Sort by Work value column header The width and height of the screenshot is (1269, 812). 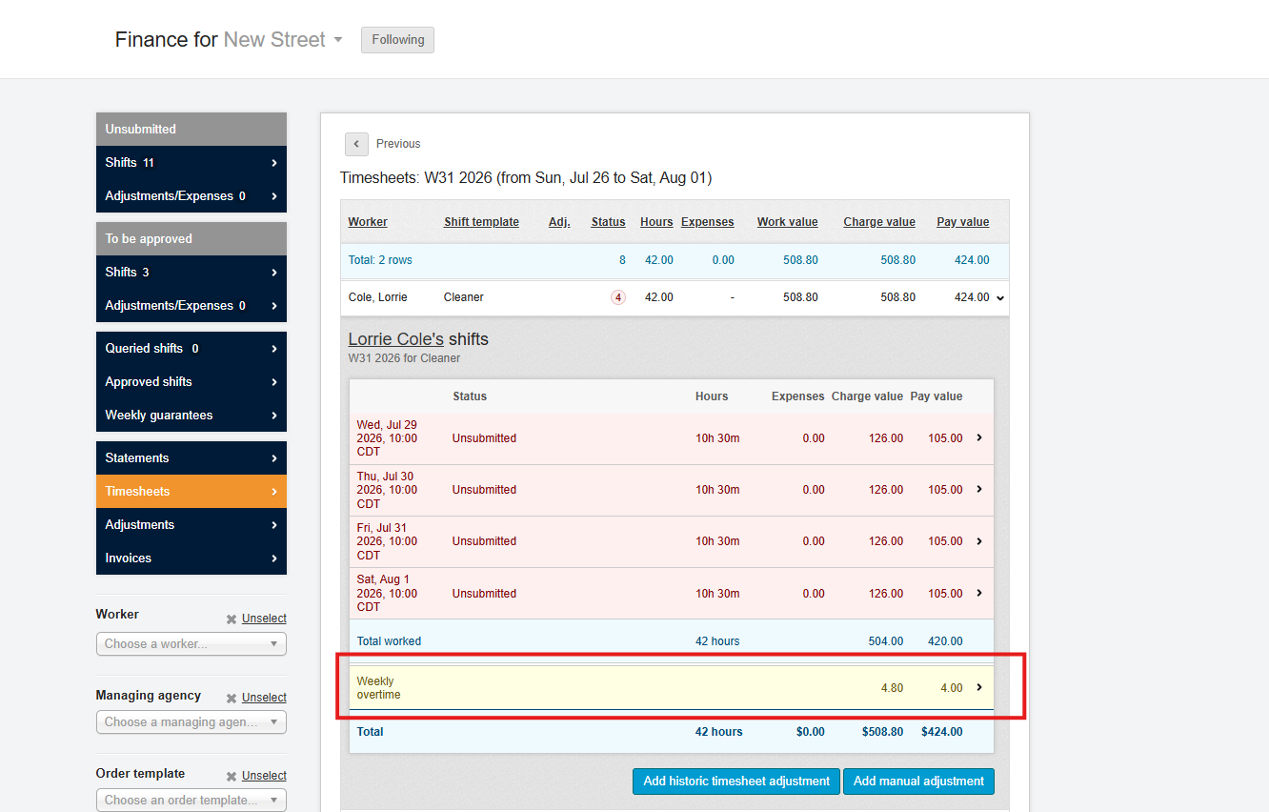coord(788,222)
